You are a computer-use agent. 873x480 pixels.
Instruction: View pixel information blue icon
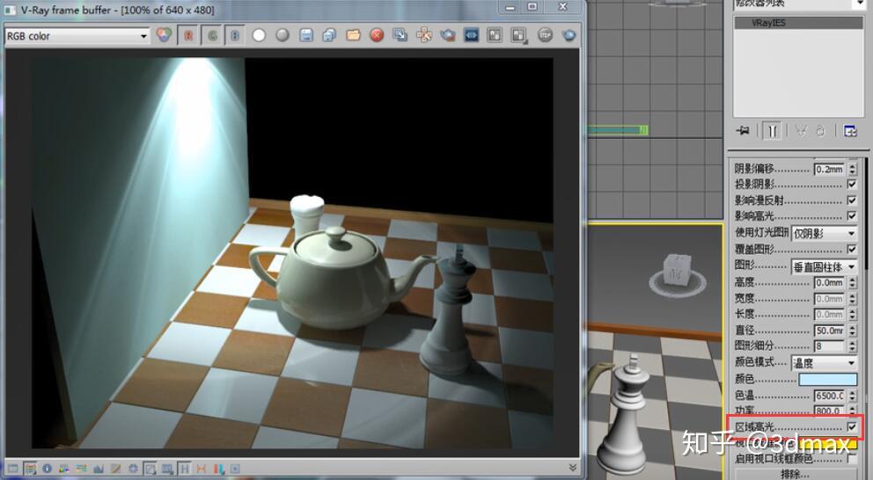tap(48, 469)
